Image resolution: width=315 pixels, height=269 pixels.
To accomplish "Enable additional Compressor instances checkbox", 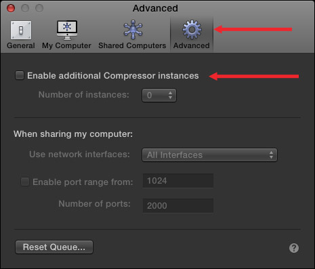I will pos(20,75).
